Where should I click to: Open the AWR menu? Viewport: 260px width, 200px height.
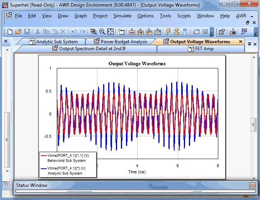pos(241,16)
